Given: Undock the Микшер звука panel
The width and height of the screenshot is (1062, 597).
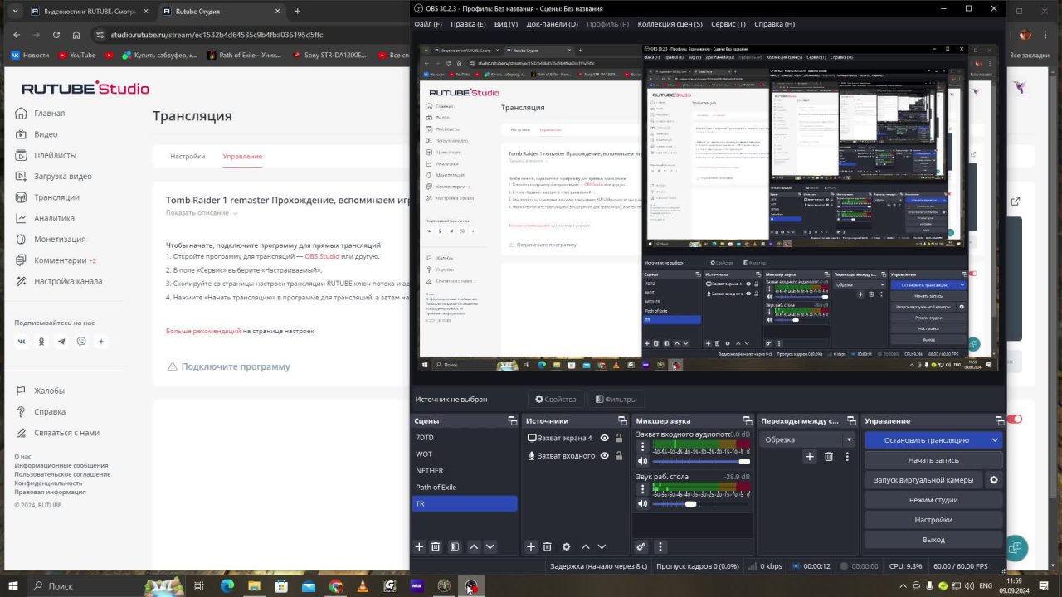Looking at the screenshot, I should tap(748, 420).
